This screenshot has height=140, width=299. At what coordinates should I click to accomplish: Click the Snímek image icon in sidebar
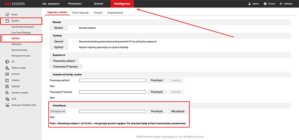[x=7, y=74]
